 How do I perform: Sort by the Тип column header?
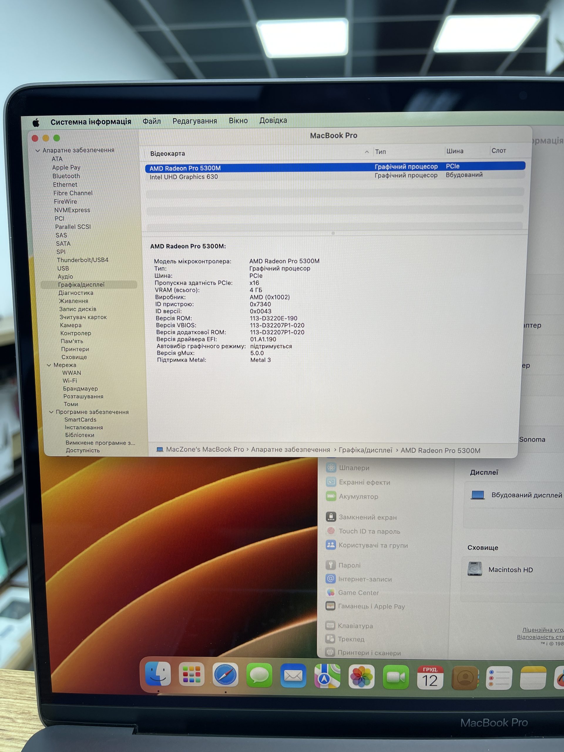click(x=380, y=152)
